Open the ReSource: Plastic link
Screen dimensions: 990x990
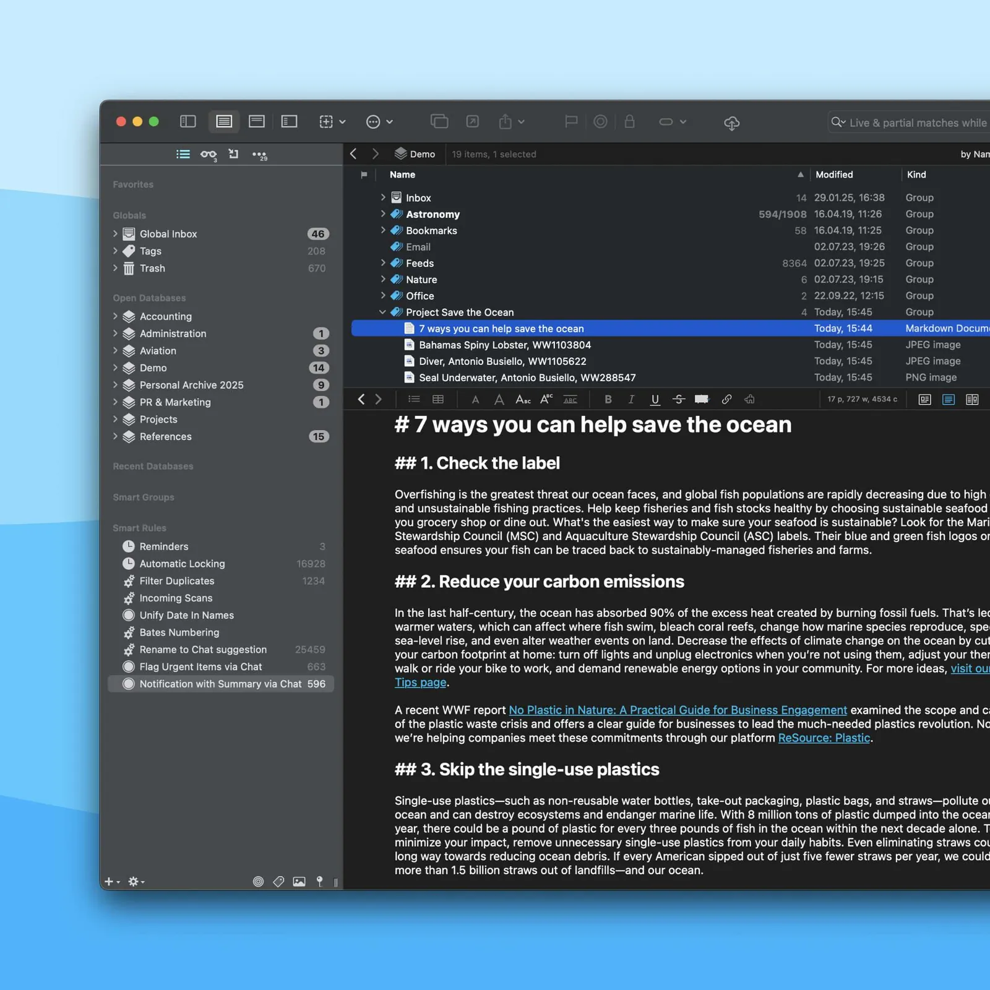click(824, 738)
